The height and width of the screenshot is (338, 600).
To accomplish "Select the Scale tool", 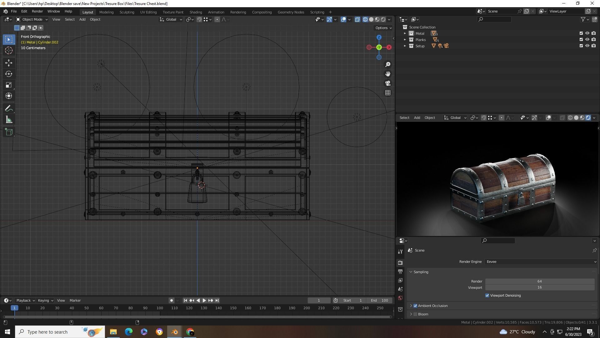I will [9, 85].
